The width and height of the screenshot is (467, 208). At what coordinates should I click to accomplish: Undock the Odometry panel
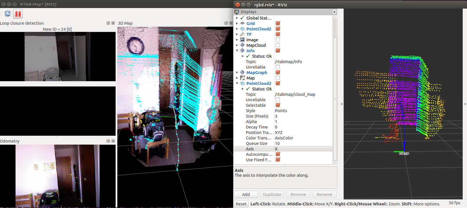click(x=108, y=141)
